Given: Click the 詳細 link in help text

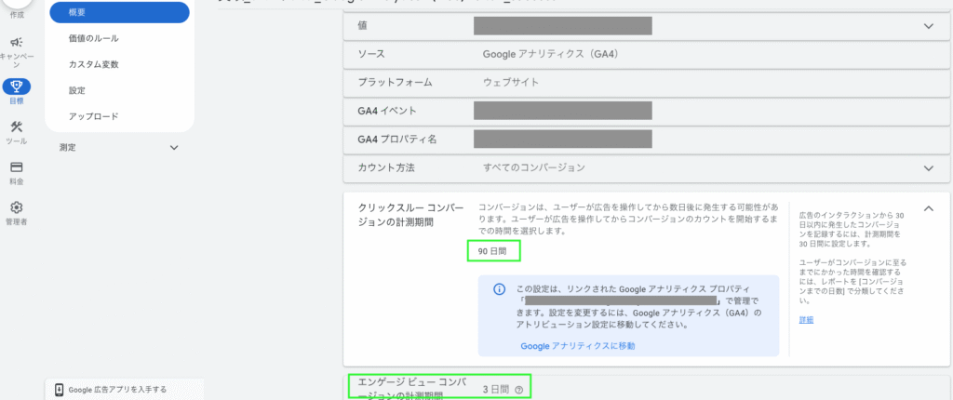Looking at the screenshot, I should click(x=806, y=320).
